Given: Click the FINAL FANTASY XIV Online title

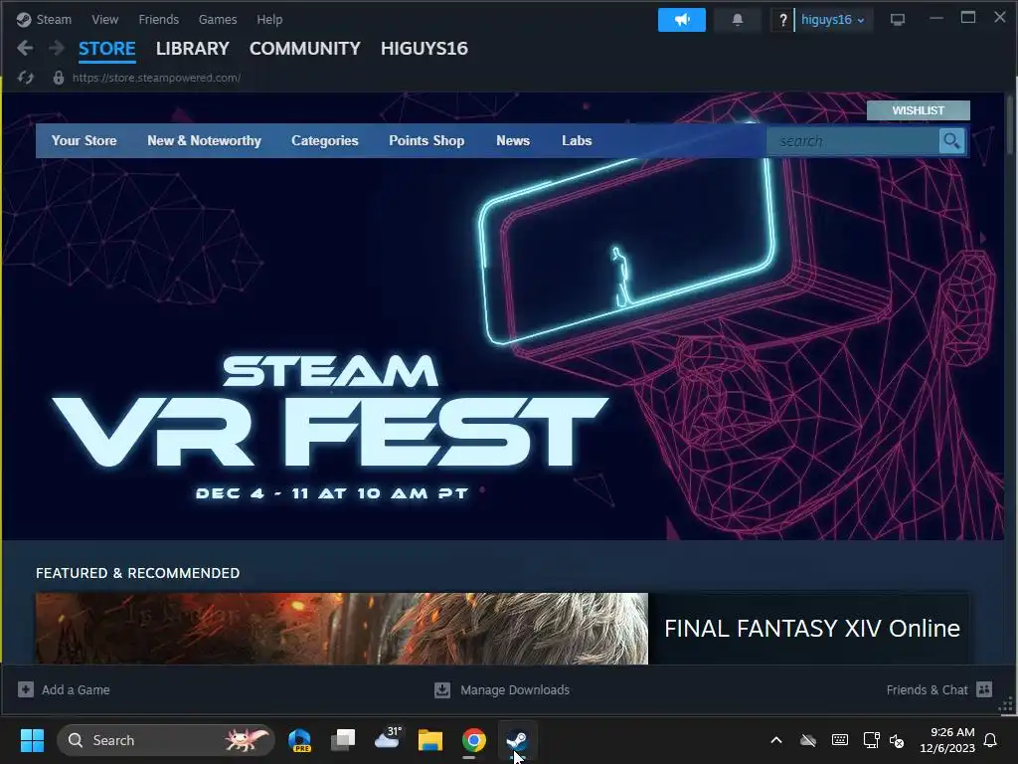Looking at the screenshot, I should point(812,629).
